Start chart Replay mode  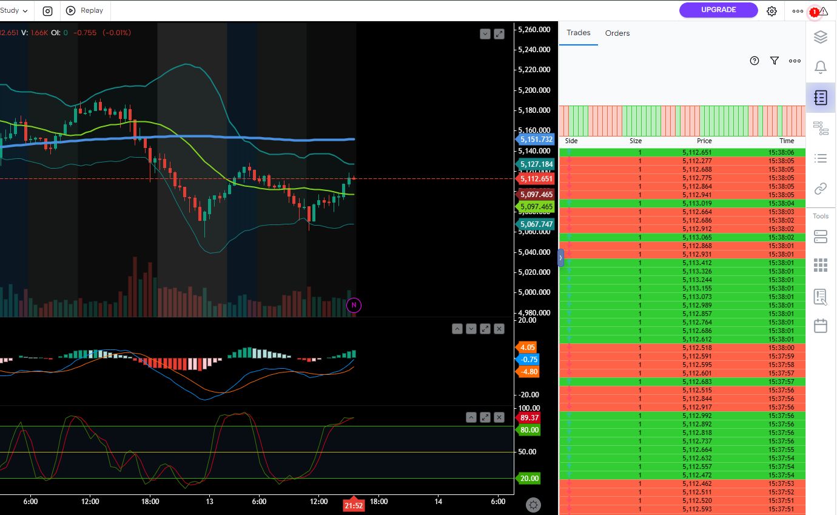[85, 10]
